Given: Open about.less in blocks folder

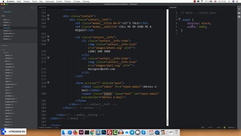Looking at the screenshot, I should 9,56.
